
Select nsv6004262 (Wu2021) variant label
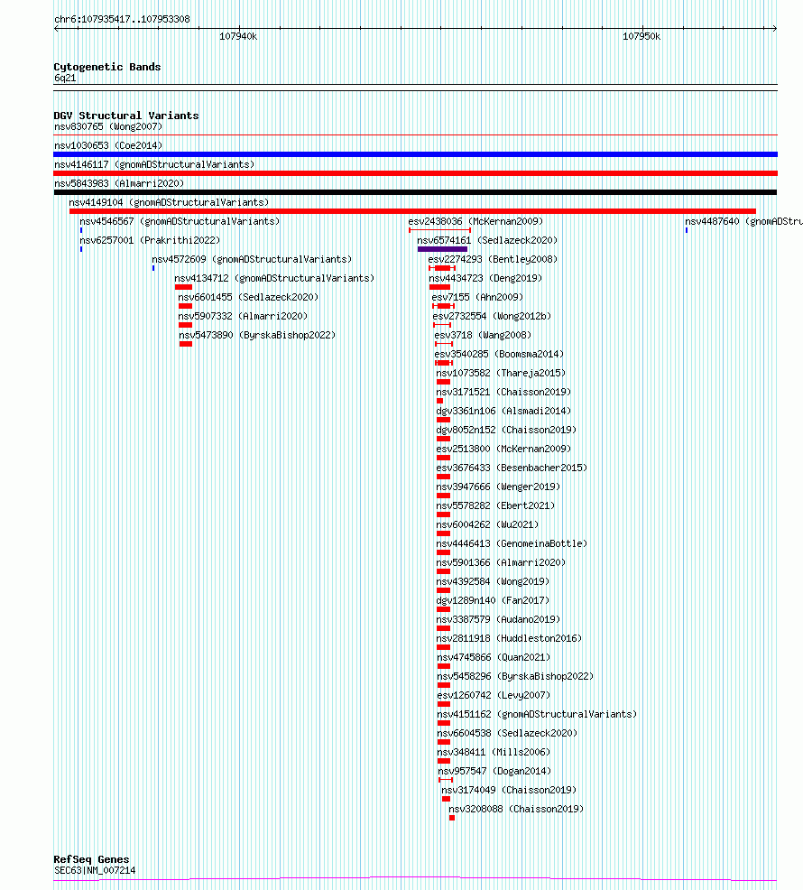pos(487,525)
